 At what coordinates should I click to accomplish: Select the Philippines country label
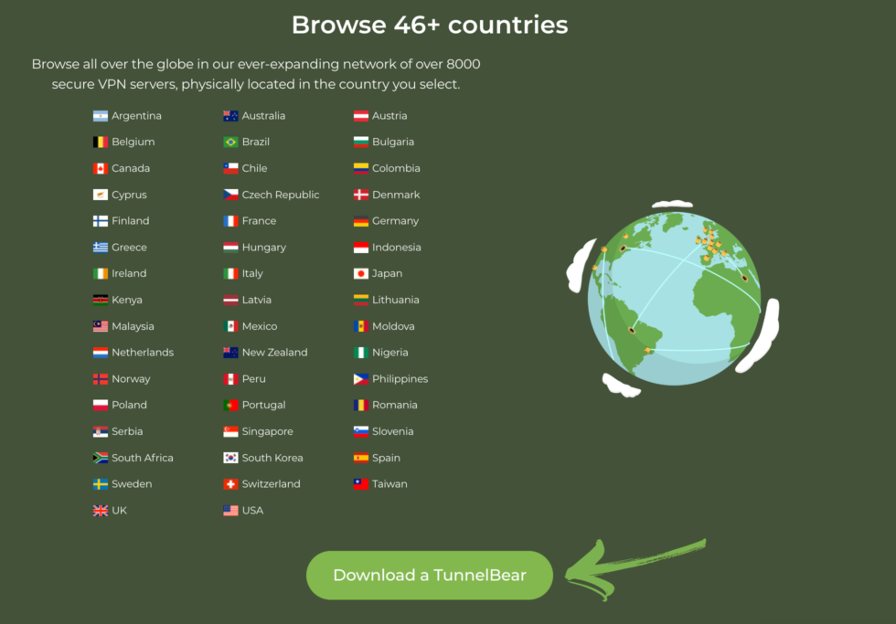(x=393, y=378)
